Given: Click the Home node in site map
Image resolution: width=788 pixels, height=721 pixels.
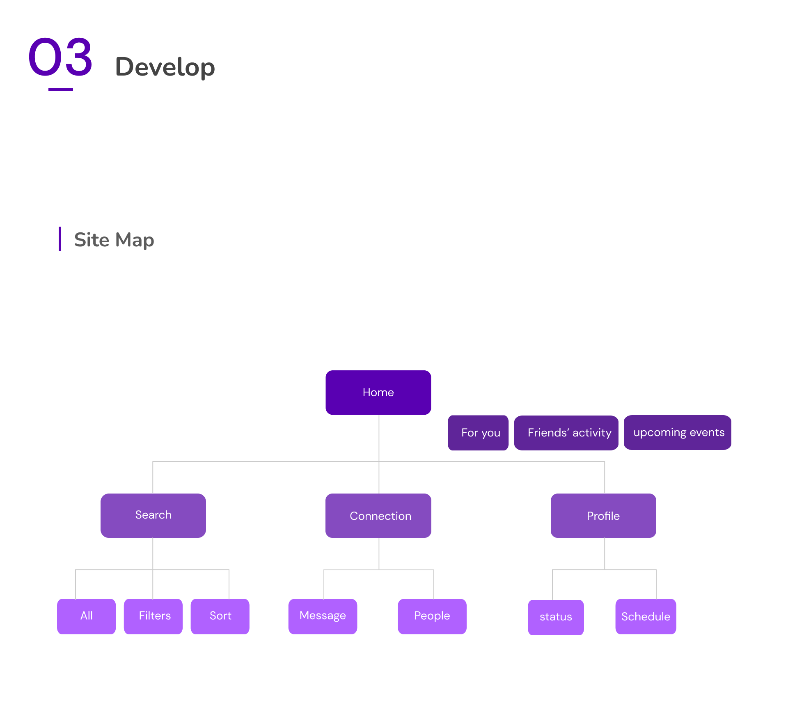Looking at the screenshot, I should click(378, 393).
